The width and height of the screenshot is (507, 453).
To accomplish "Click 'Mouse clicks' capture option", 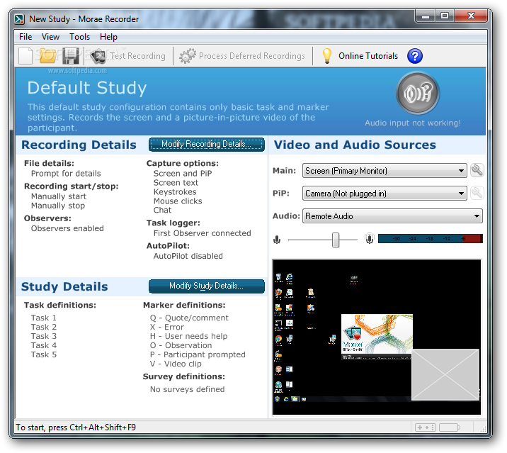I will click(178, 201).
